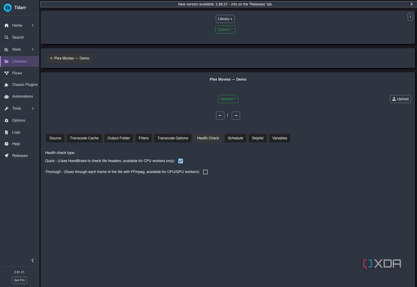Screen dimensions: 417x287
Task: Switch to the Skiplist tab
Action: [257, 138]
